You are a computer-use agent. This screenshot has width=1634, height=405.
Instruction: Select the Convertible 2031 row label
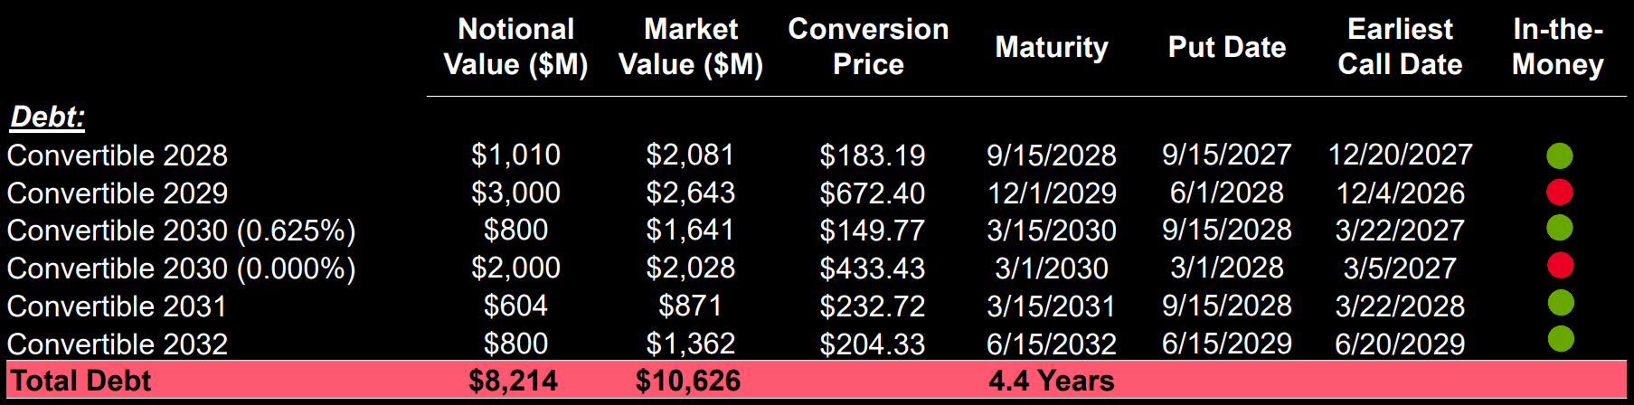coord(118,306)
